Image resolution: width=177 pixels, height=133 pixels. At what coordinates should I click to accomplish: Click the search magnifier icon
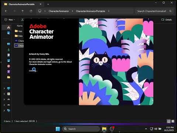pos(170,11)
